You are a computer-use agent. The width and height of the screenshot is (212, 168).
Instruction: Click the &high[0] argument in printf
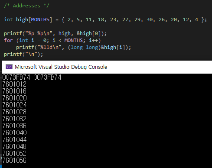(89, 33)
